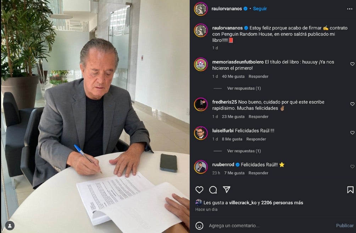The width and height of the screenshot is (356, 233).
Task: Like ruubenrod's comment heart
Action: pos(352,166)
